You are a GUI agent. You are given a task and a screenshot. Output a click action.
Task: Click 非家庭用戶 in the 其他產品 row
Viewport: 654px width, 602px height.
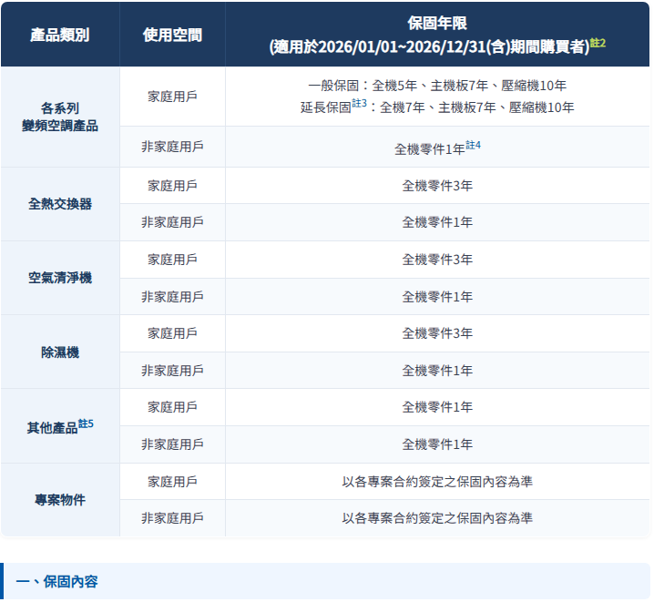172,444
